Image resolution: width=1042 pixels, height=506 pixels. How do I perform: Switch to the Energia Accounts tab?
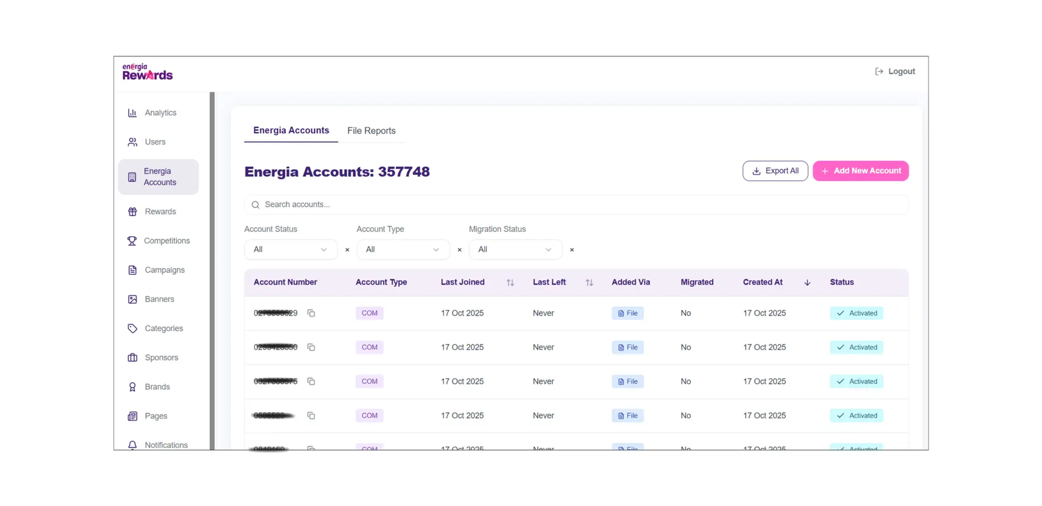[291, 130]
